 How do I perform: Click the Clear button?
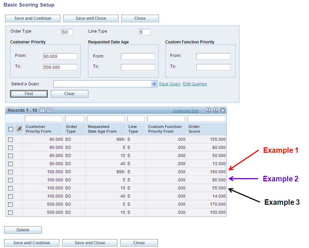tap(69, 94)
